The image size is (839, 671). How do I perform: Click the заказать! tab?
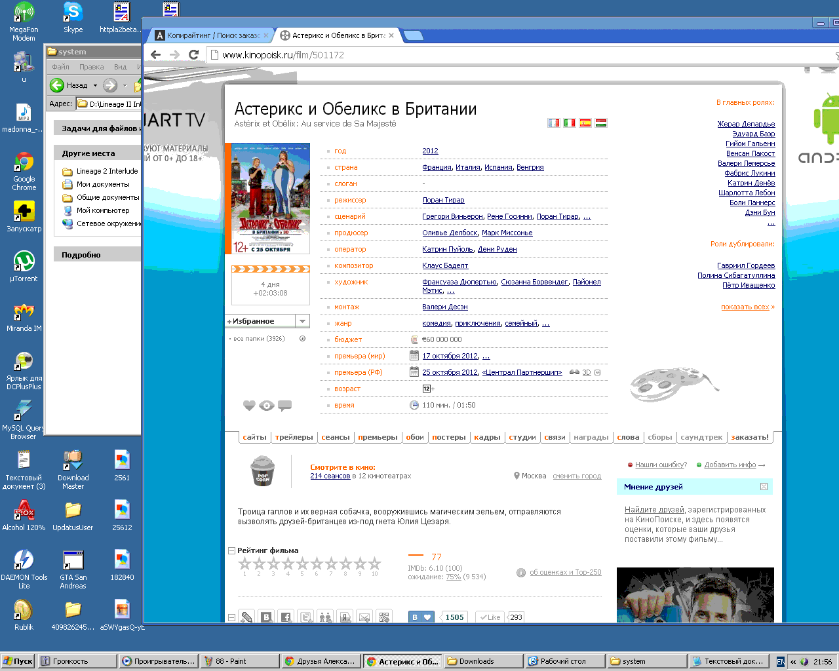pos(750,437)
